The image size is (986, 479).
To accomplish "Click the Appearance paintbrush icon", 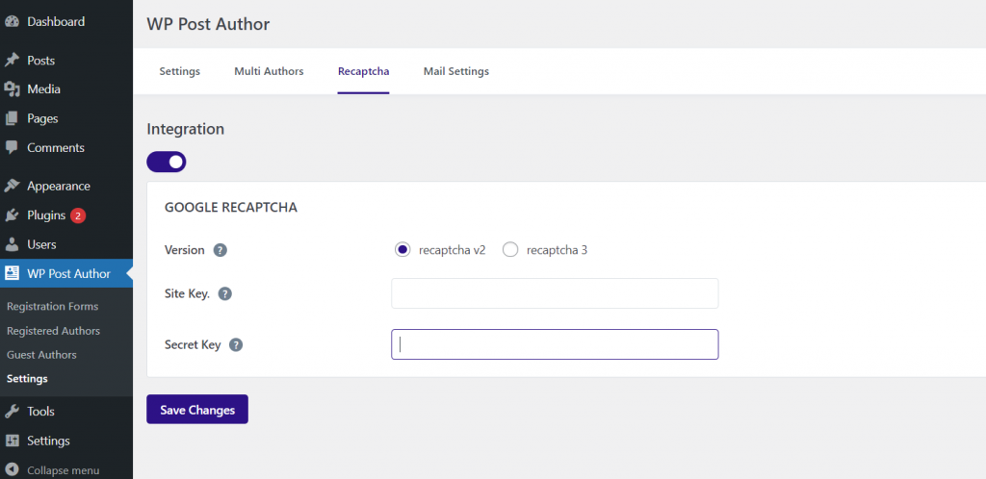I will [12, 186].
